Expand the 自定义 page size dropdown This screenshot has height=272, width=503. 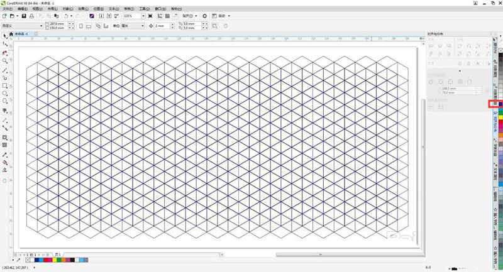click(41, 26)
